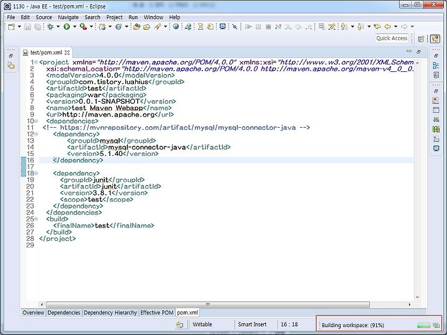This screenshot has height=335, width=447.
Task: Select the pom.xml source tab at bottom
Action: click(187, 313)
